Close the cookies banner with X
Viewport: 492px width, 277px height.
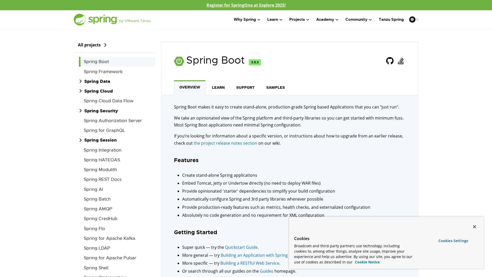474,227
